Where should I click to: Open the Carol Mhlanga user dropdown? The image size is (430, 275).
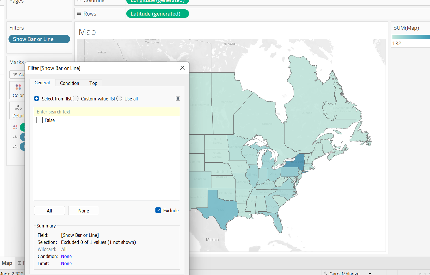point(370,274)
